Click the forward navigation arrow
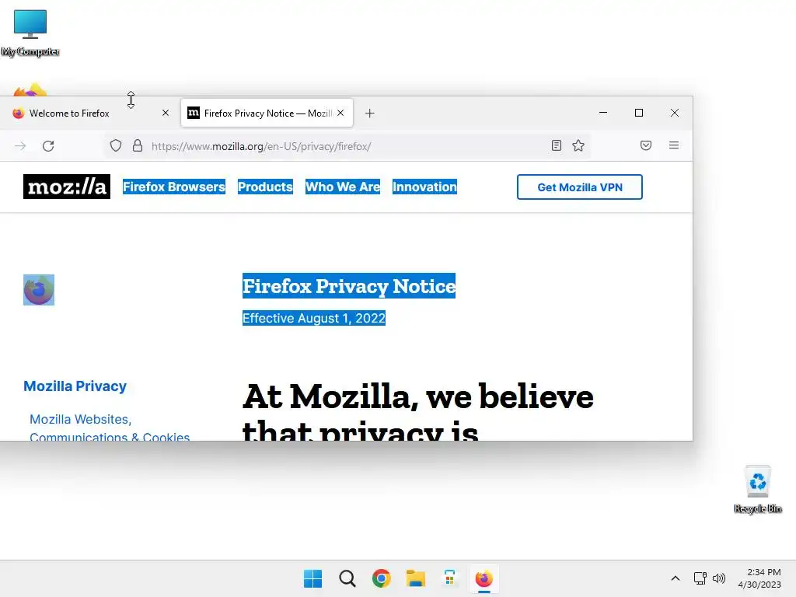The image size is (796, 597). click(x=20, y=146)
